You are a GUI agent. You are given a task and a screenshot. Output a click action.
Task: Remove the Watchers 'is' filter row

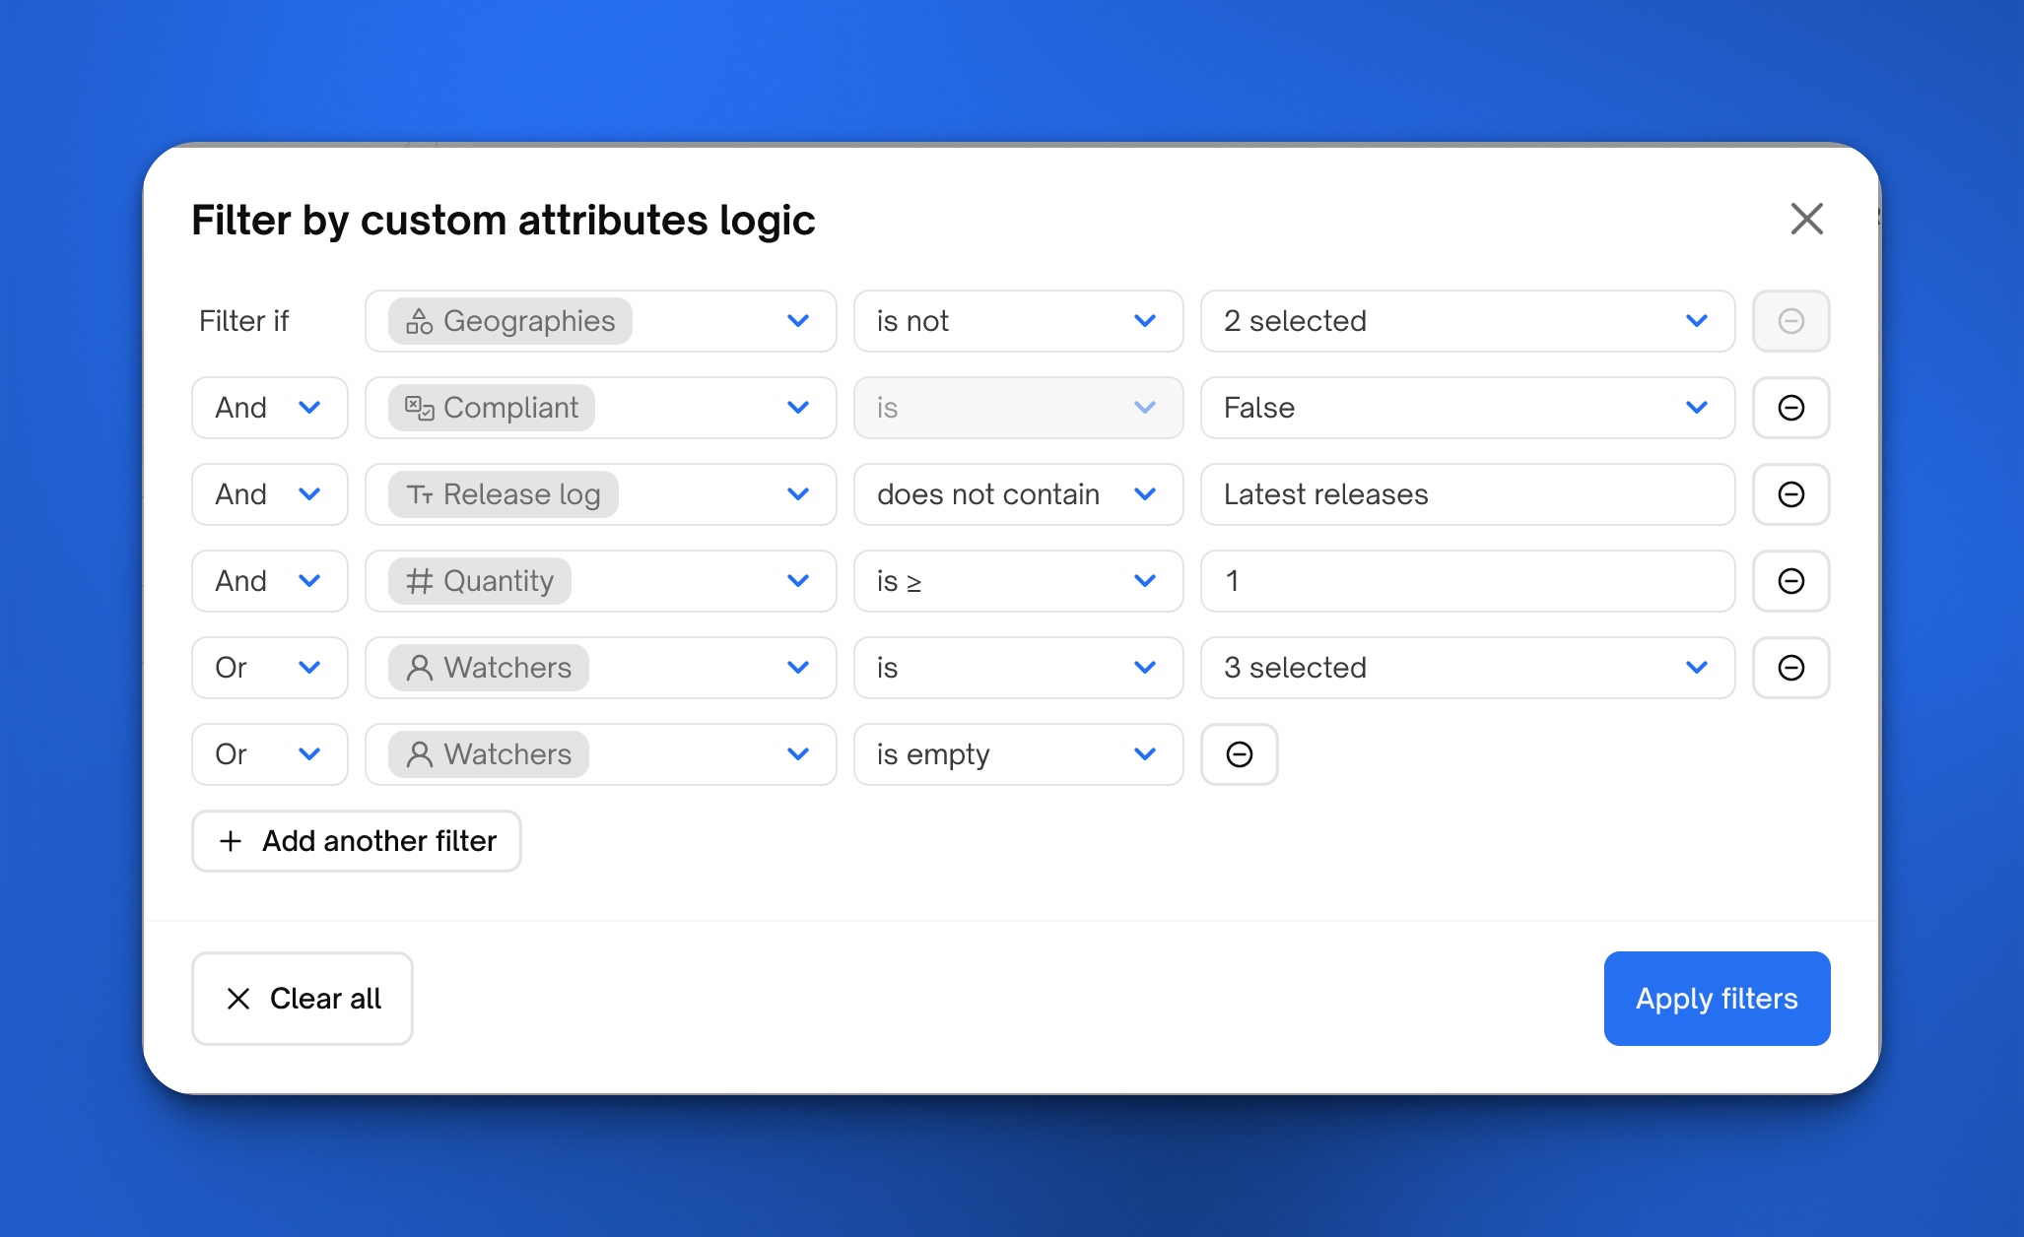click(1790, 668)
